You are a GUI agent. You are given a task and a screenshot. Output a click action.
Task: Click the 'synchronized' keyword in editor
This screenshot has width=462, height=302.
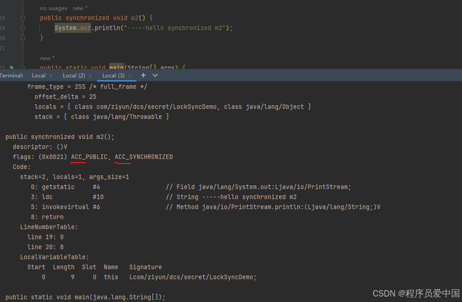click(87, 18)
